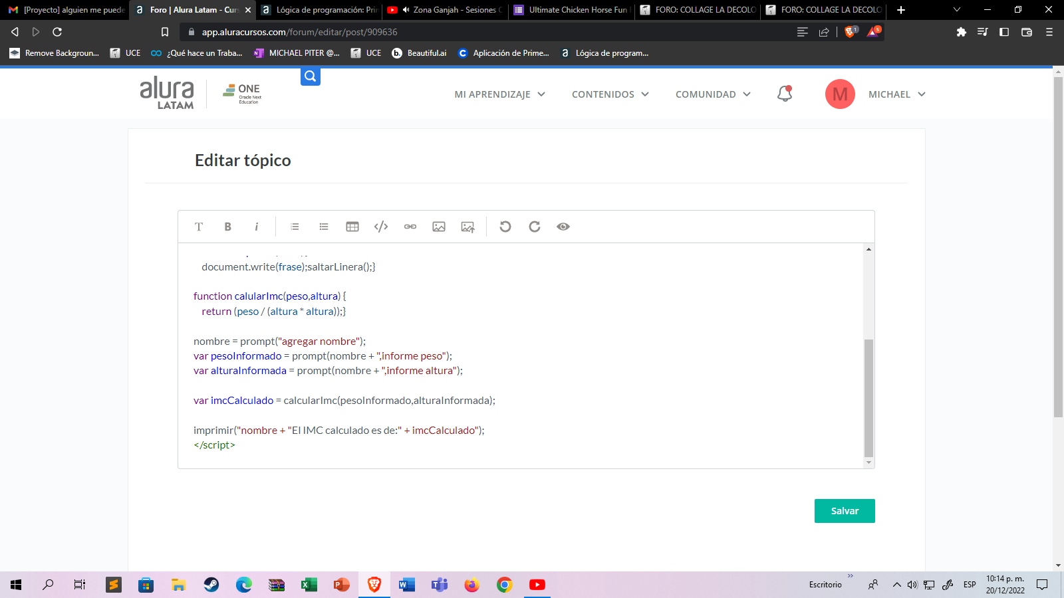Upload an image with the upload-picture icon

(x=468, y=227)
